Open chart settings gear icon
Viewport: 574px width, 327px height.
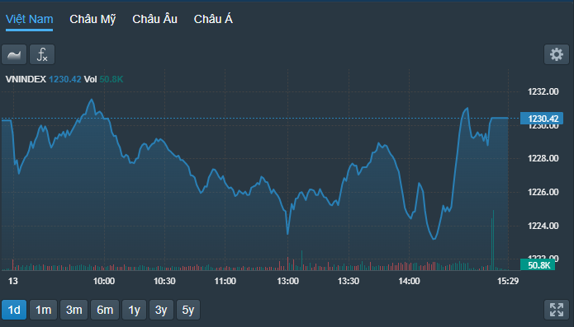tap(557, 54)
